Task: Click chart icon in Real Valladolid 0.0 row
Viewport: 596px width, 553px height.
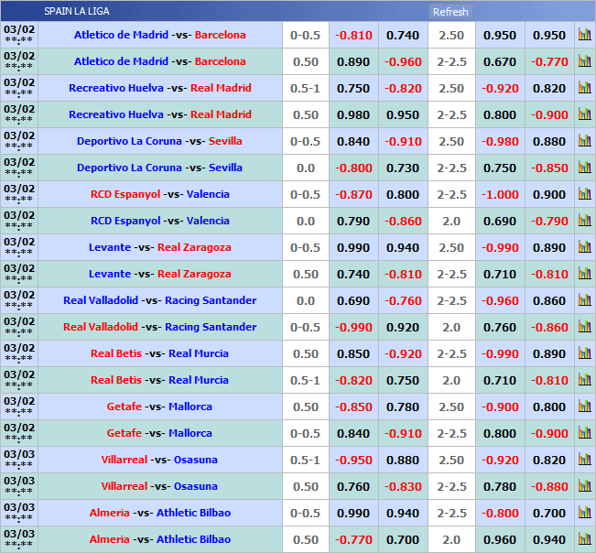Action: tap(584, 300)
